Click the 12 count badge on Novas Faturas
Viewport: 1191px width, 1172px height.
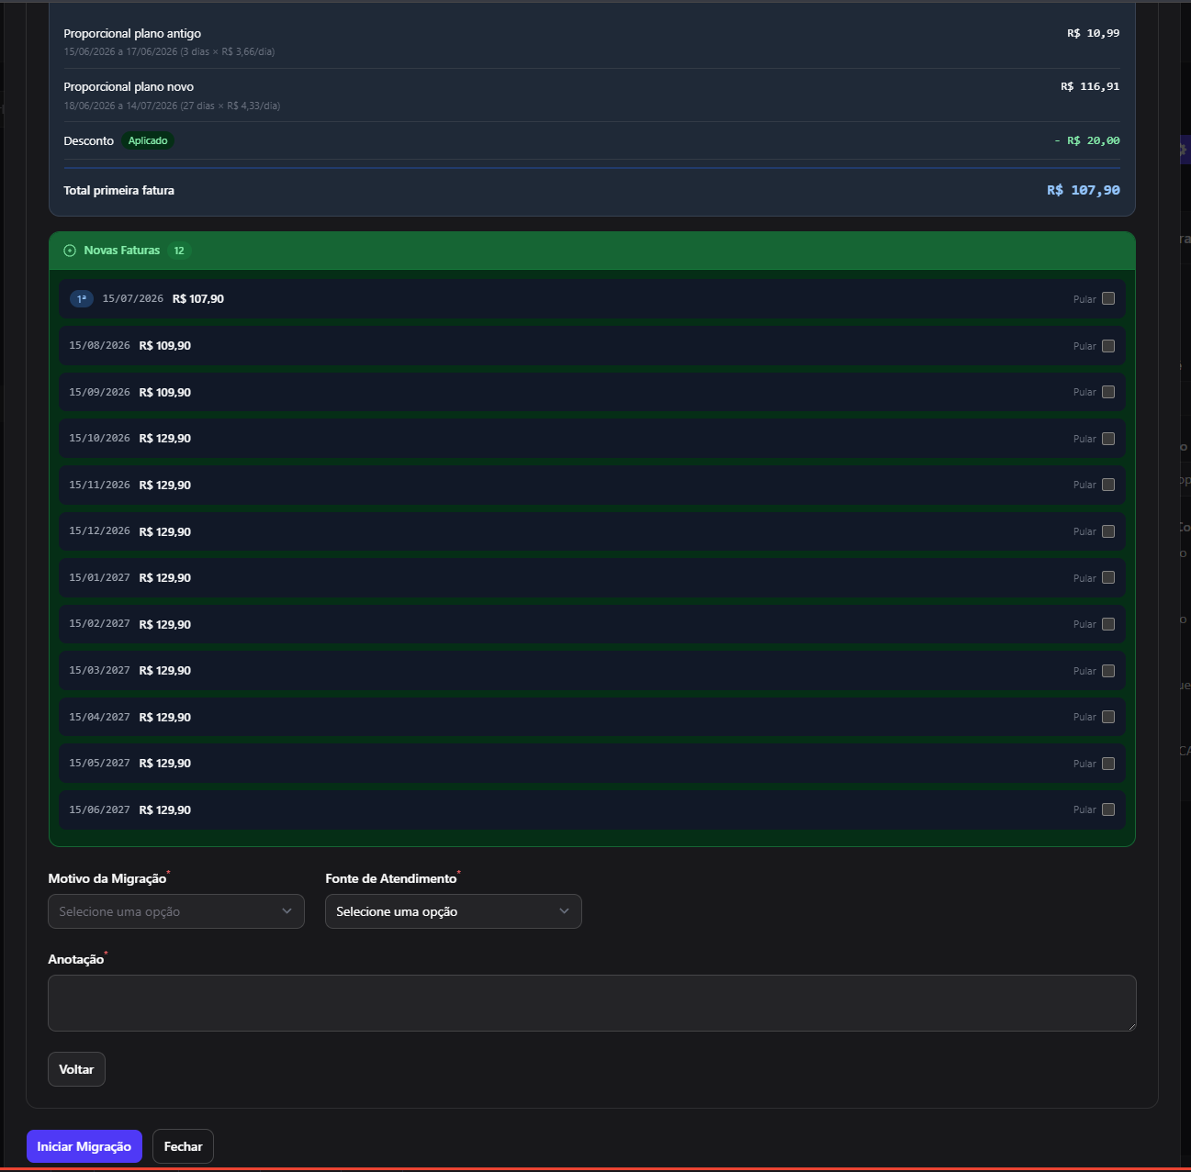point(179,251)
